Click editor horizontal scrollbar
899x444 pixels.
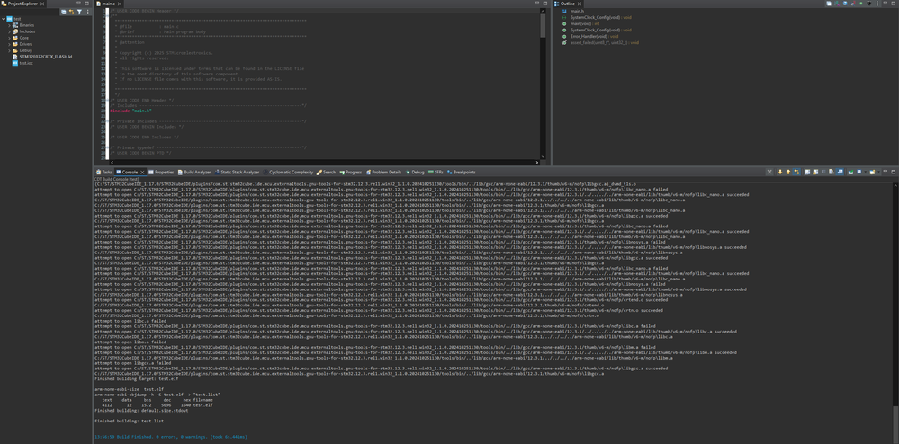(324, 163)
